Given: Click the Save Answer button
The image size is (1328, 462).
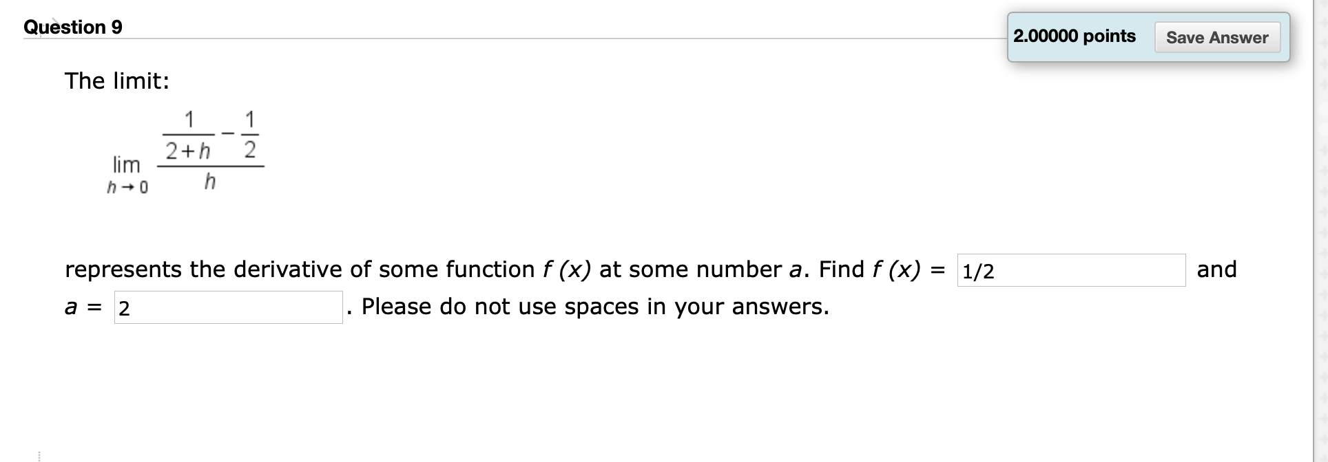Looking at the screenshot, I should 1216,38.
